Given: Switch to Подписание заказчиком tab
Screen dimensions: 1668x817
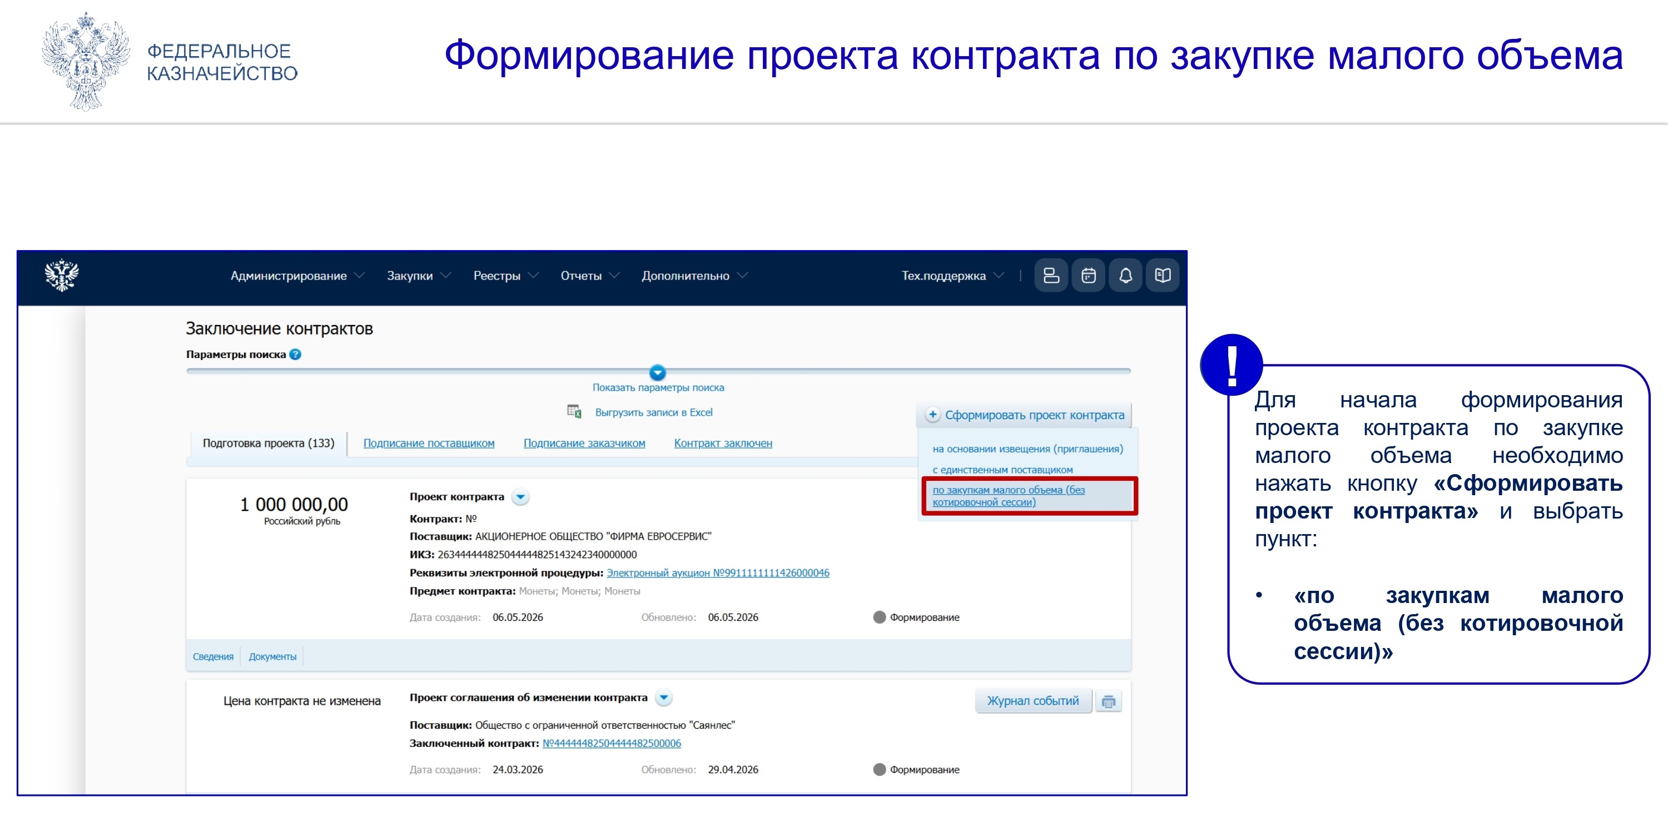Looking at the screenshot, I should [x=584, y=444].
